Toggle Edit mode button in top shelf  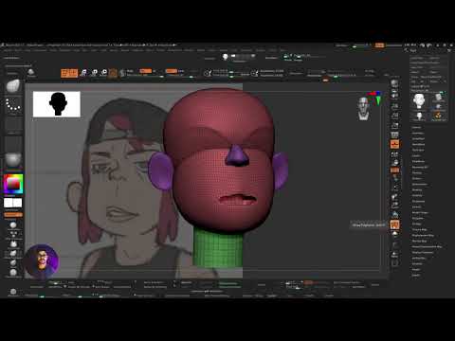pyautogui.click(x=64, y=73)
